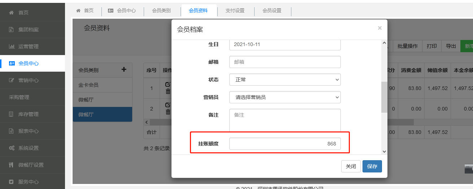The image size is (473, 189).
Task: Click the 关闭 button
Action: coord(351,166)
